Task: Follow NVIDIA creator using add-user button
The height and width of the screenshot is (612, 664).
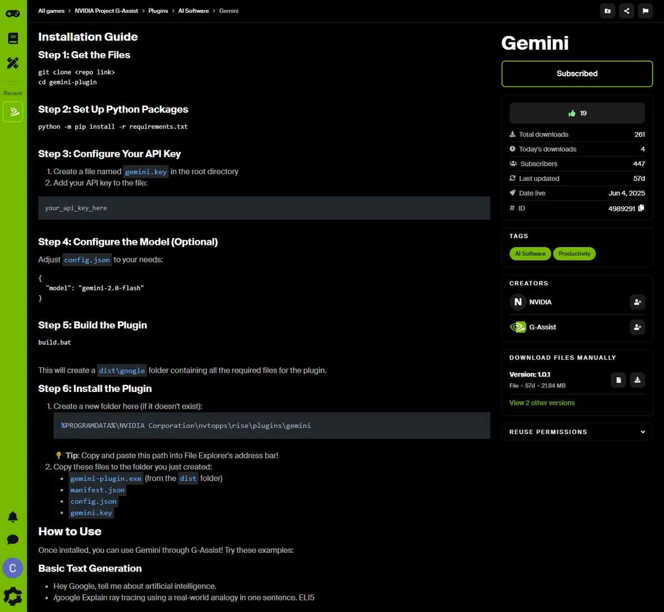Action: (x=637, y=302)
